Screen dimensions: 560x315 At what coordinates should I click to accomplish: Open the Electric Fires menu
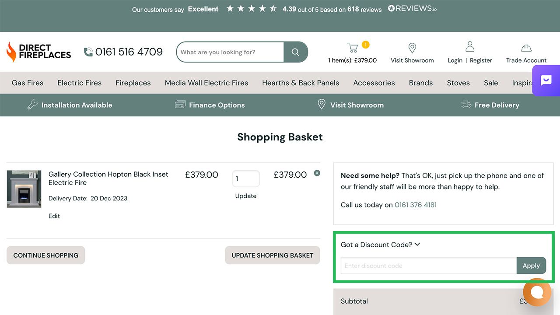[79, 83]
